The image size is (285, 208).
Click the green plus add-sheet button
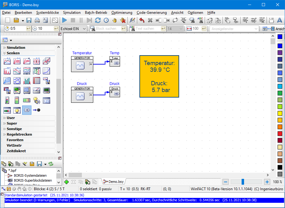[x=66, y=182]
